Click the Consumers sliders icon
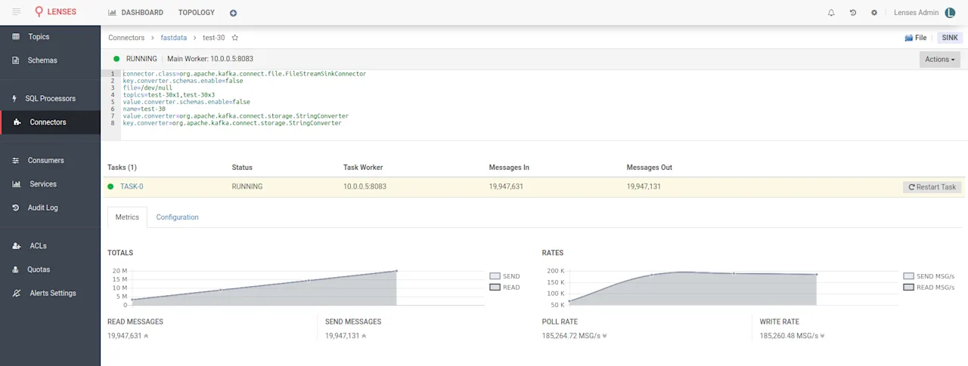The height and width of the screenshot is (366, 968). coord(16,160)
